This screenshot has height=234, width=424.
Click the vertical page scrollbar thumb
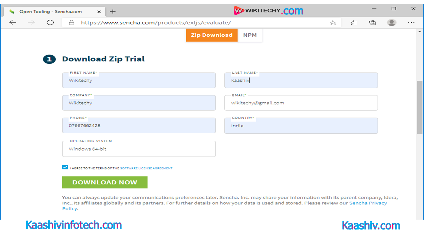(419, 107)
